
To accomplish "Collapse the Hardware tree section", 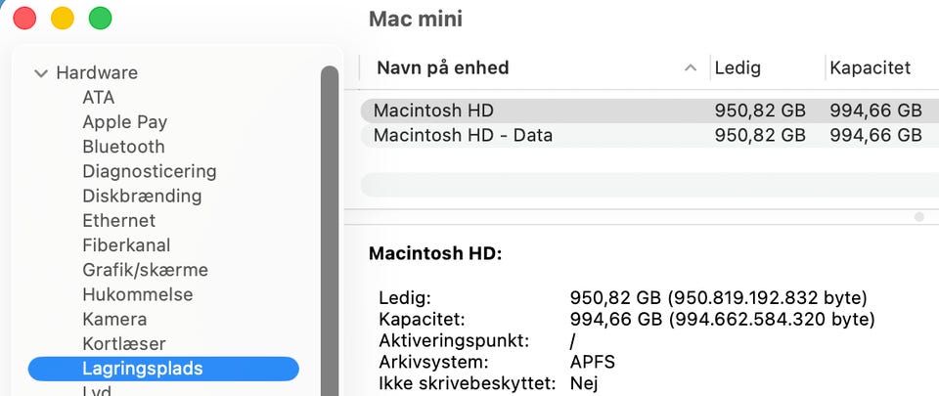I will [x=40, y=72].
